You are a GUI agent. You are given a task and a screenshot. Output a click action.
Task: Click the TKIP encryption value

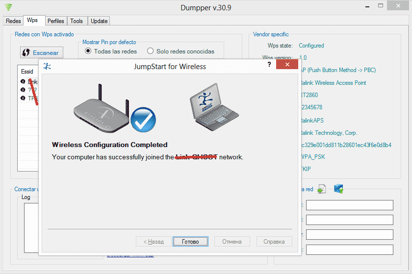pyautogui.click(x=306, y=169)
